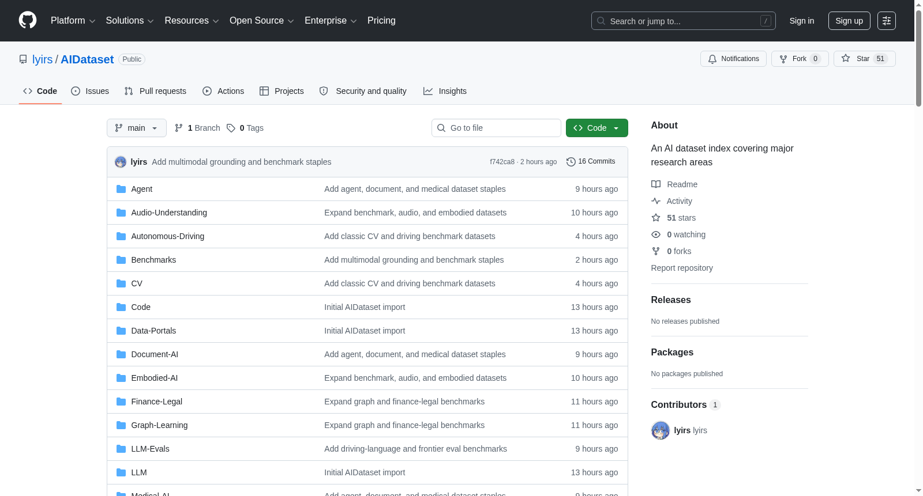Open the Contributors heading link
The image size is (923, 496).
685,404
